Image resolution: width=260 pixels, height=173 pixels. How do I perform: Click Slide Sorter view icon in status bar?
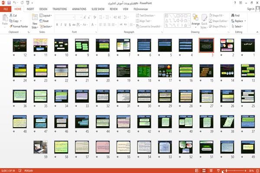(x=204, y=170)
